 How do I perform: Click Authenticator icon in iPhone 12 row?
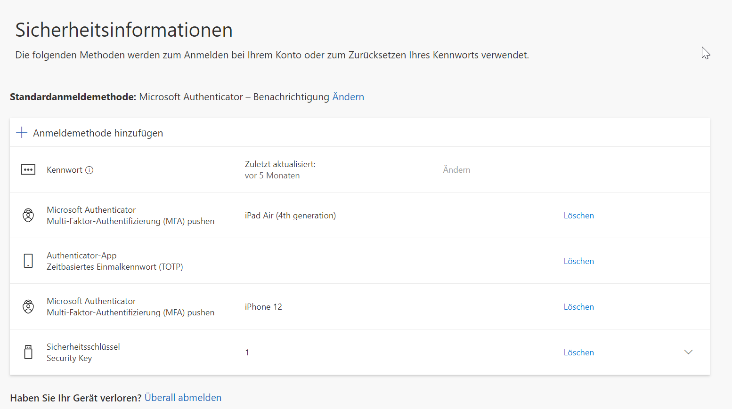[28, 307]
